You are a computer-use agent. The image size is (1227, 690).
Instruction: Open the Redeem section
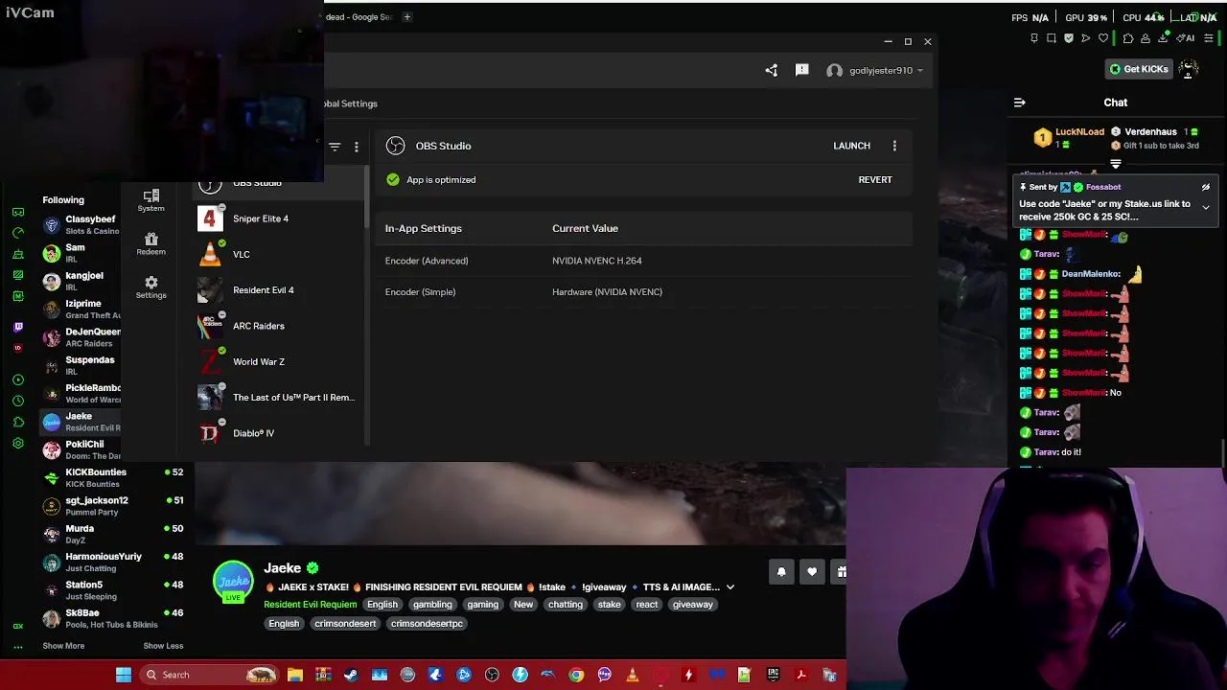(x=150, y=243)
